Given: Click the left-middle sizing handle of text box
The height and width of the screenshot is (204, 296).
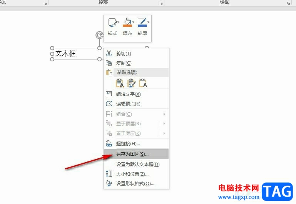Looking at the screenshot, I should coord(52,54).
